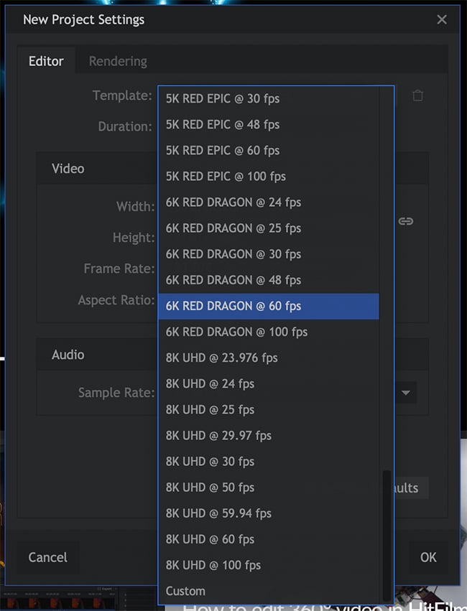Select 8K UHD @ 100 fps template
Image resolution: width=467 pixels, height=611 pixels.
click(269, 565)
